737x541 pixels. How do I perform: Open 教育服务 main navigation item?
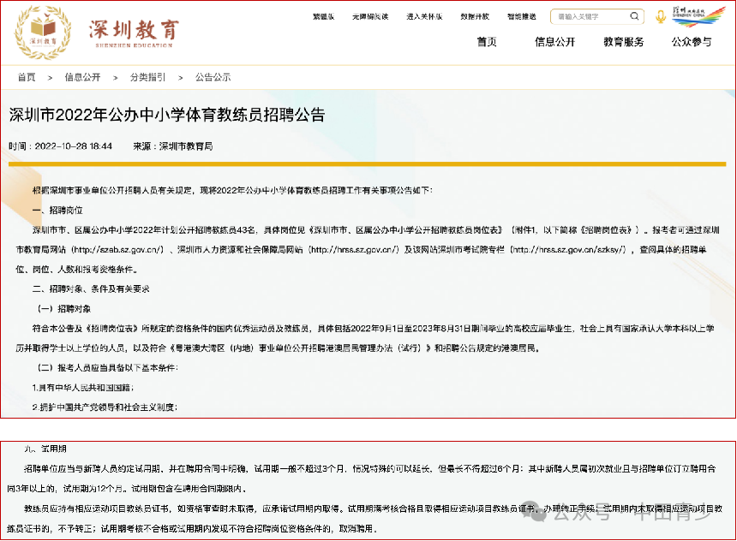(x=624, y=42)
